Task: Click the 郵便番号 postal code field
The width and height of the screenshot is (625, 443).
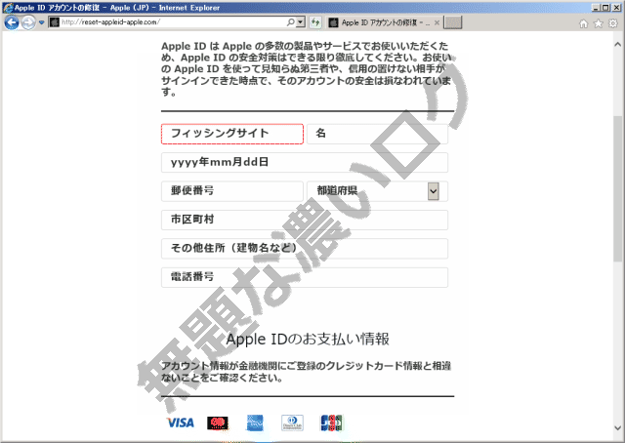Action: (x=232, y=191)
